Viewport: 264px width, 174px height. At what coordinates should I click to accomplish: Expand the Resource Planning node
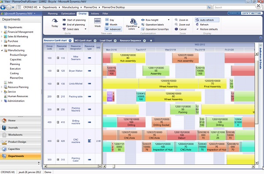[2, 87]
